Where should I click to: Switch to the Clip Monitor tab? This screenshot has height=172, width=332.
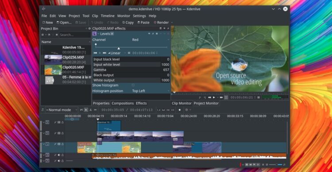181,103
